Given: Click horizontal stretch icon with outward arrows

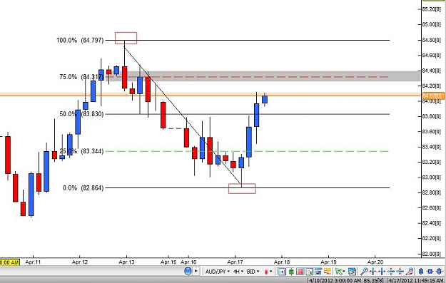Looking at the screenshot, I should [x=372, y=272].
